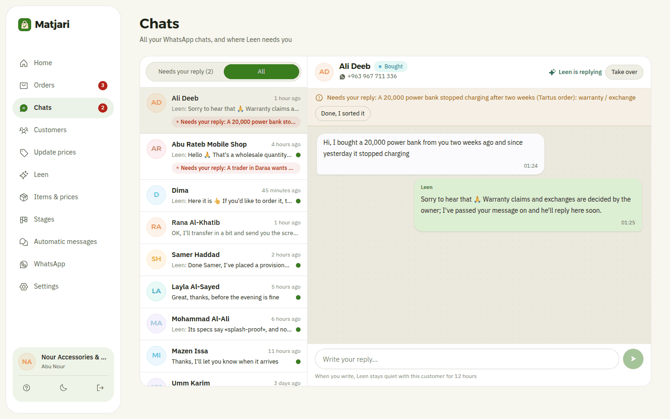Open Customers via its people icon

pyautogui.click(x=24, y=130)
